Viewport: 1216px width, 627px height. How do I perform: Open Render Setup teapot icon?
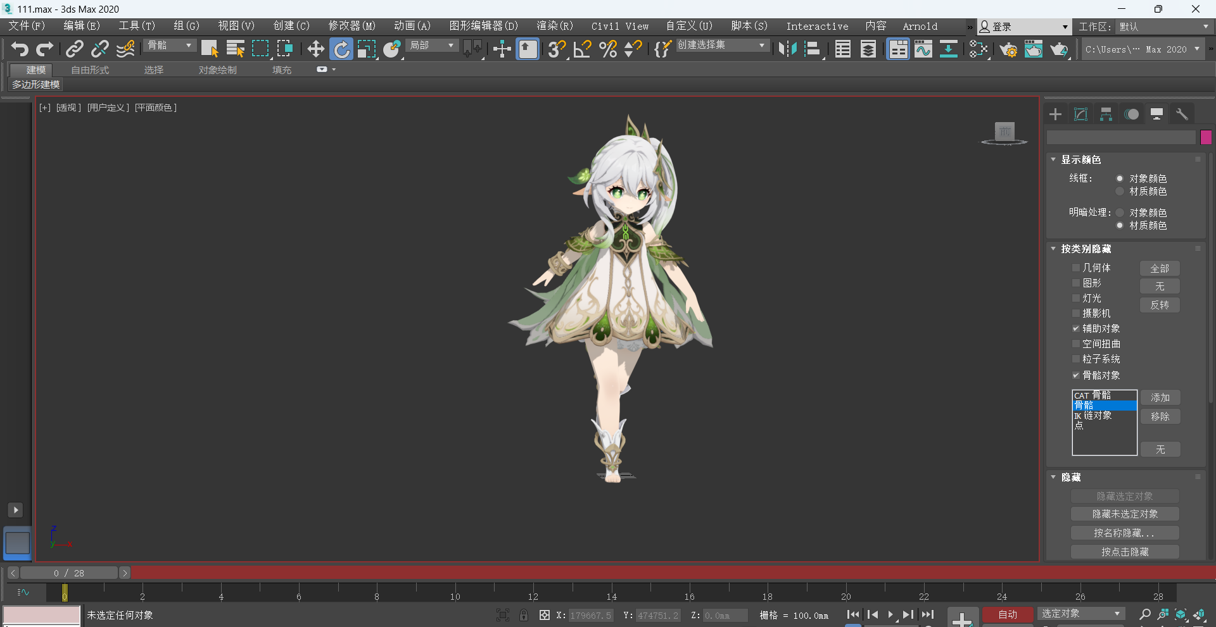tap(1008, 49)
